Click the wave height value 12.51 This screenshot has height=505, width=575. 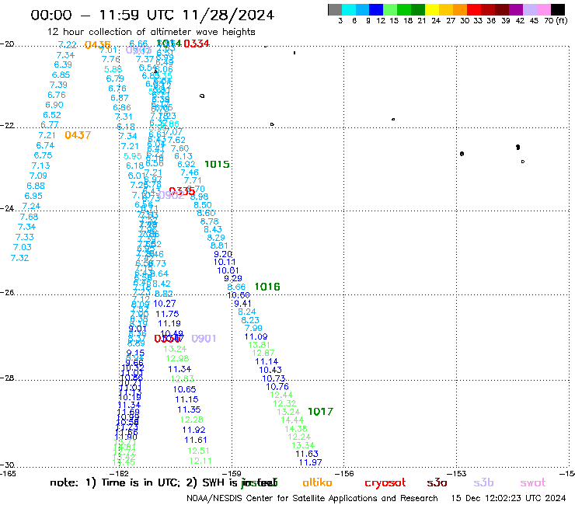198,451
